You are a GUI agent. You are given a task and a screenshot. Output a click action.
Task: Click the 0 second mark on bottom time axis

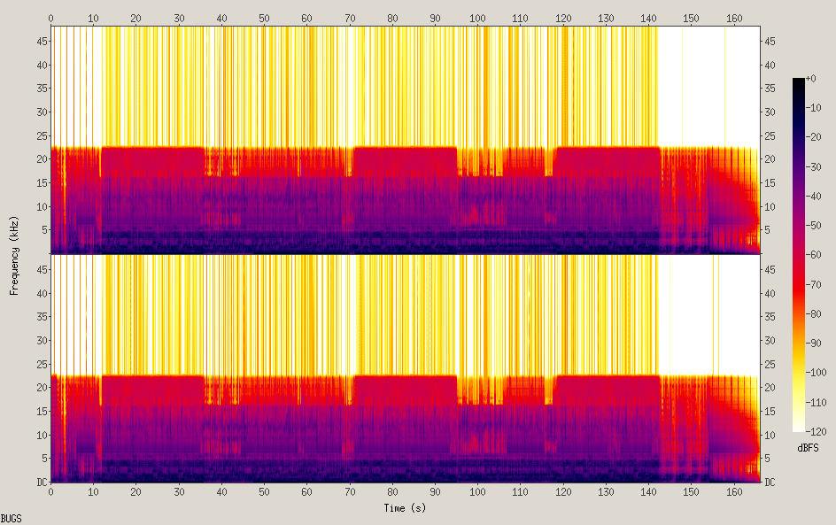[x=51, y=491]
